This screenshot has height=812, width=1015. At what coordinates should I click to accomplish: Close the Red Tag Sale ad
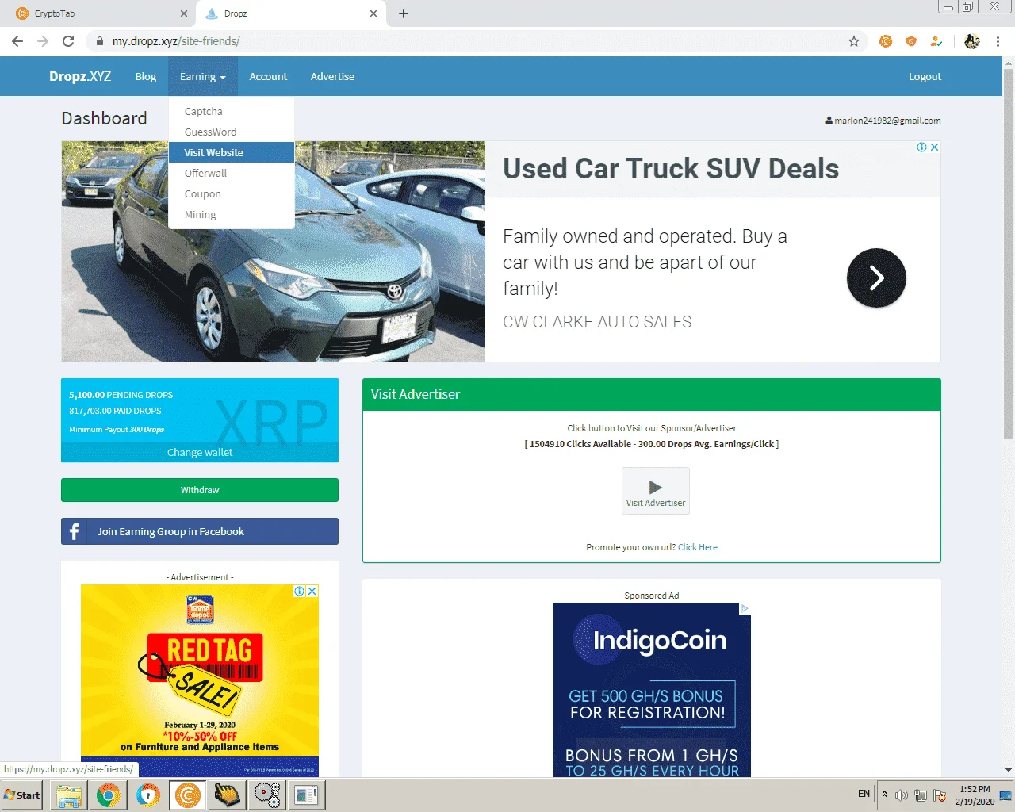click(x=312, y=591)
